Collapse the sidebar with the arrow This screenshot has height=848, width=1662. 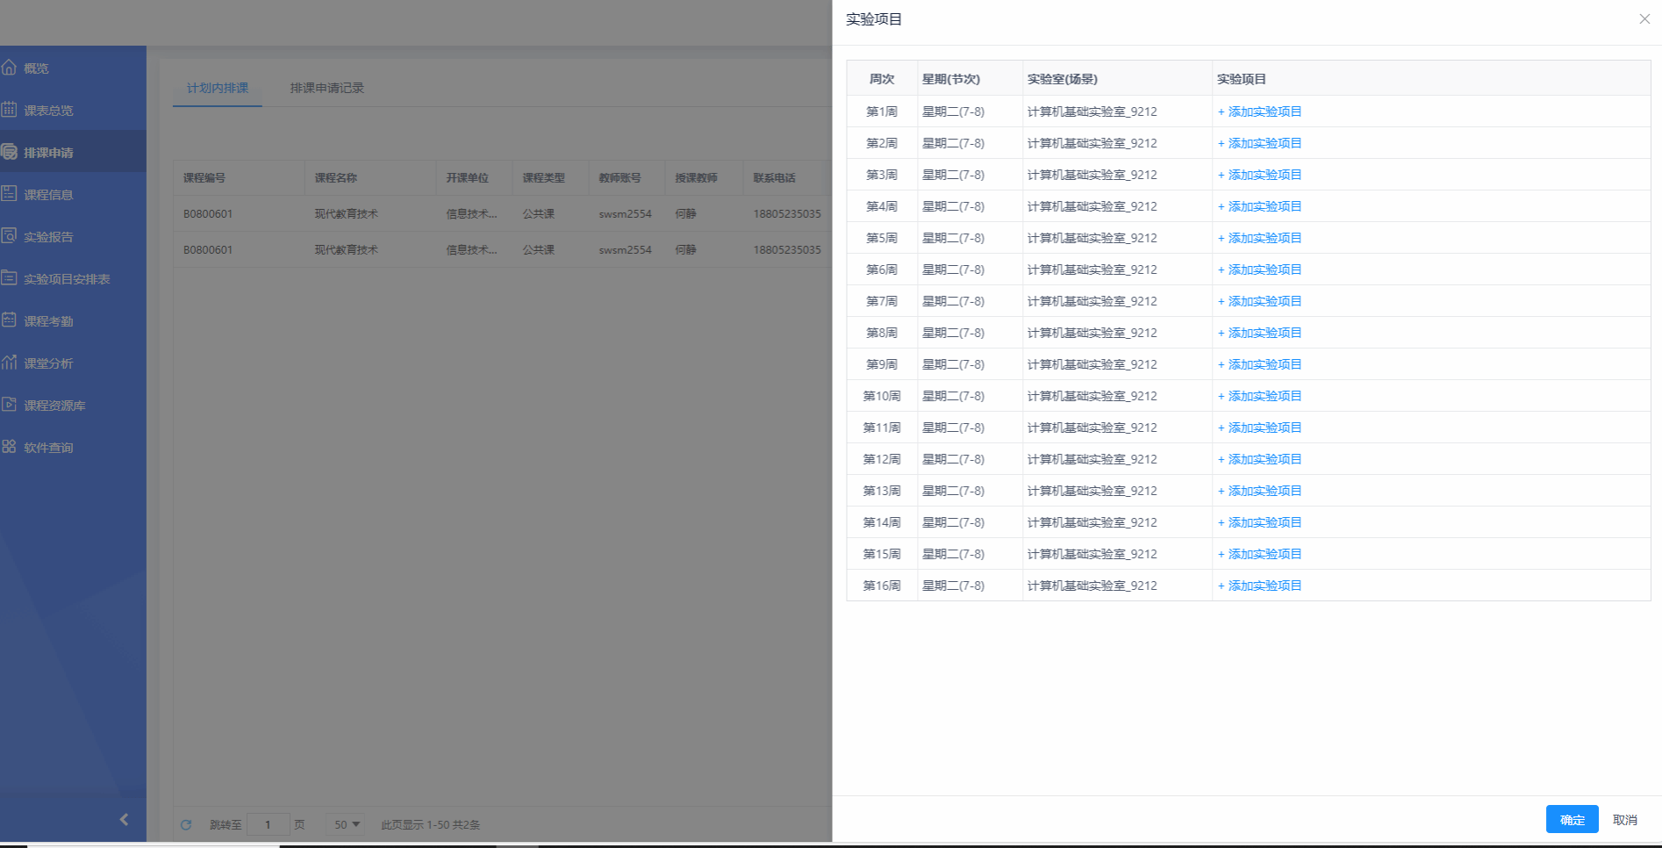[124, 819]
